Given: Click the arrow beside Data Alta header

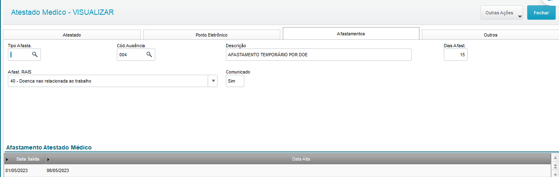Looking at the screenshot, I should point(48,159).
